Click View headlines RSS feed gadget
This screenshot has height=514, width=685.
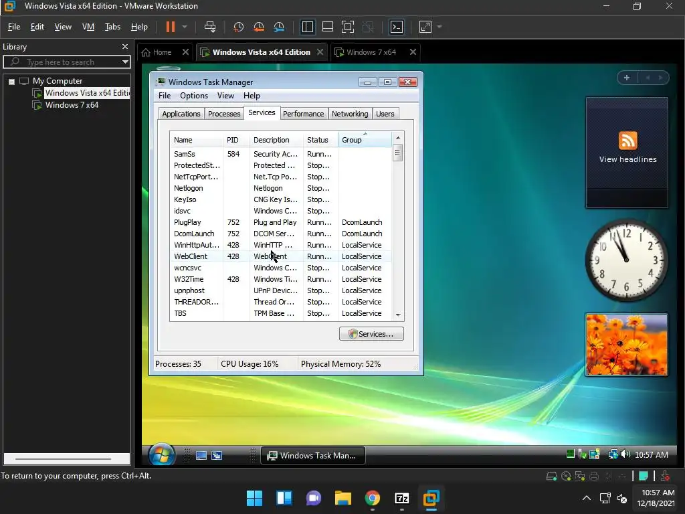coord(627,153)
